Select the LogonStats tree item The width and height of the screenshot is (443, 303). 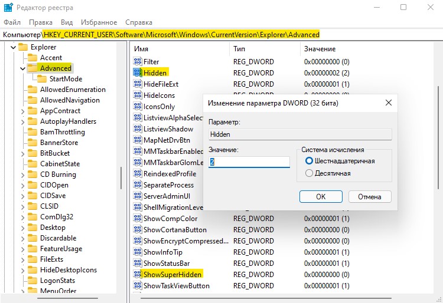[58, 281]
